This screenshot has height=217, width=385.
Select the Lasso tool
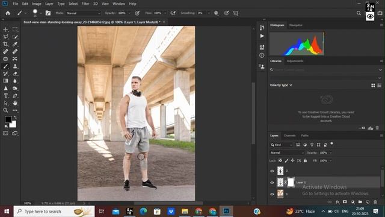coord(5,37)
